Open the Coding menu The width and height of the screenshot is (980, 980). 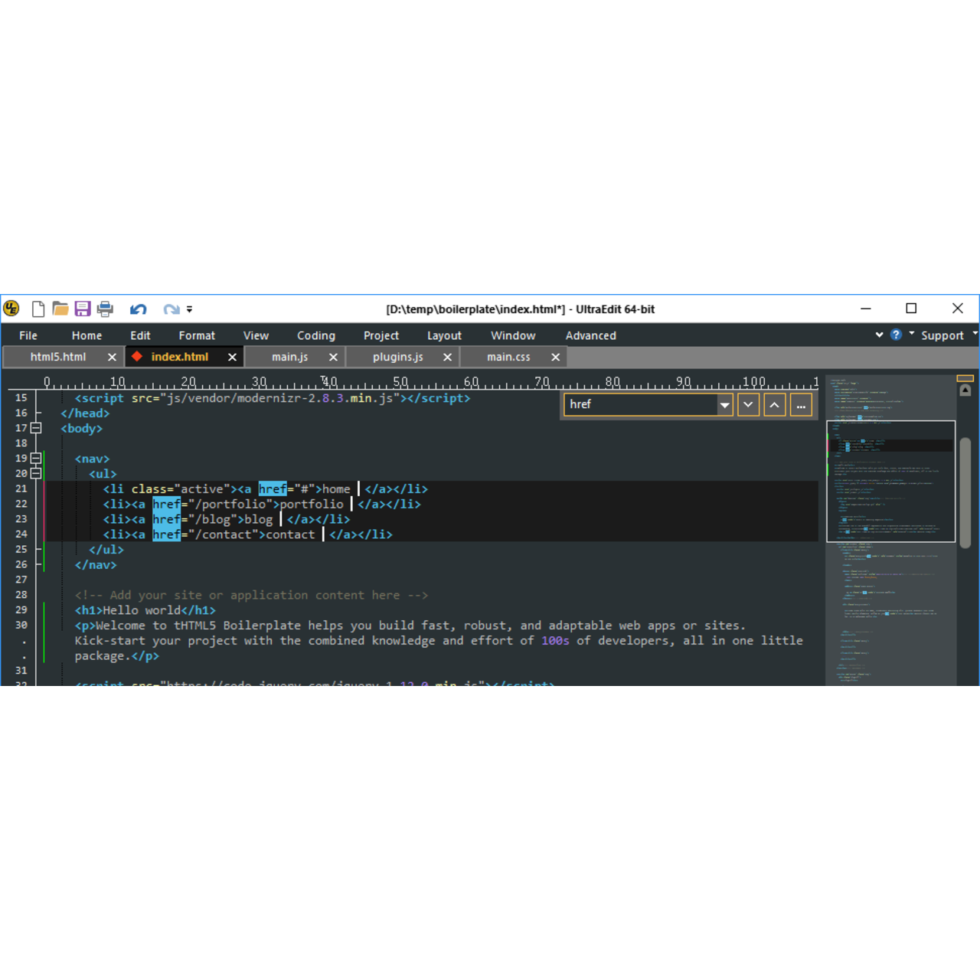click(x=316, y=335)
